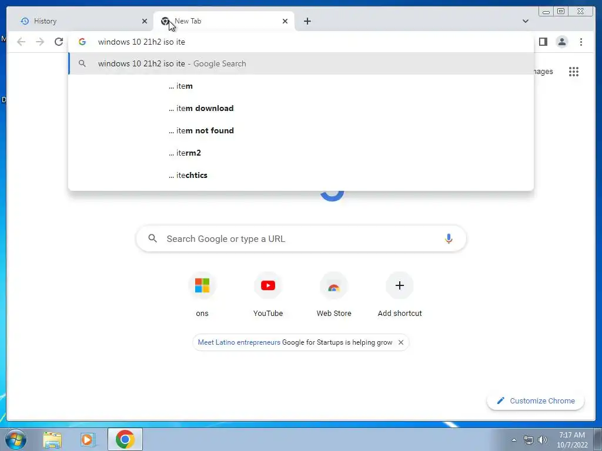This screenshot has width=602, height=451.
Task: Open the Windows Start menu
Action: click(16, 439)
